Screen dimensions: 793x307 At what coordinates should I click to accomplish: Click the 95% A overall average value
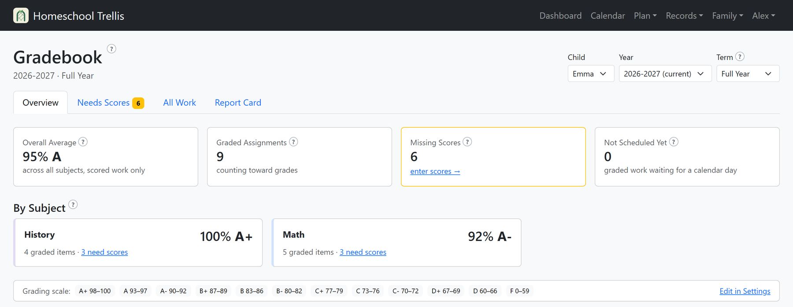[x=42, y=156]
